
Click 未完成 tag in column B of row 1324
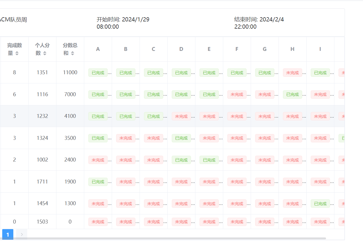(x=126, y=138)
